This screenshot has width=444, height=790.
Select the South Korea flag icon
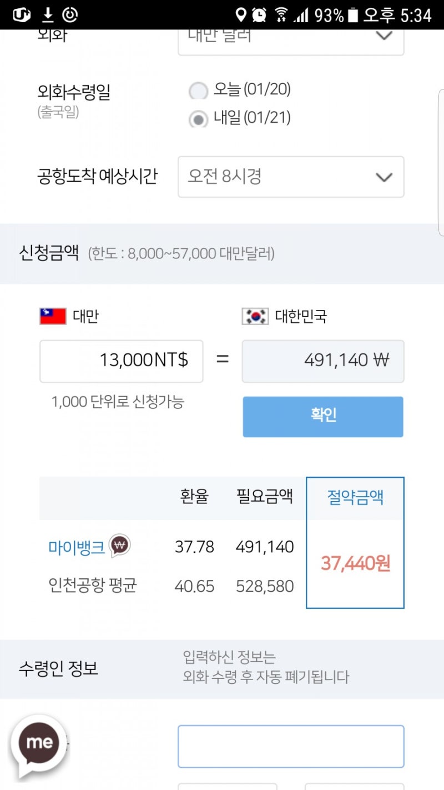(x=256, y=316)
